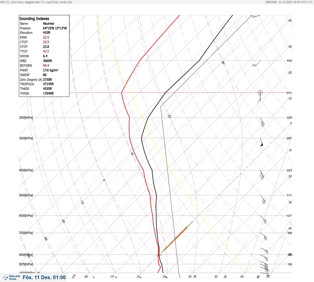This screenshot has height=282, width=314.
Task: Click the 'Fös. 11 Des. 01:00' timestamp
Action: tap(44, 277)
